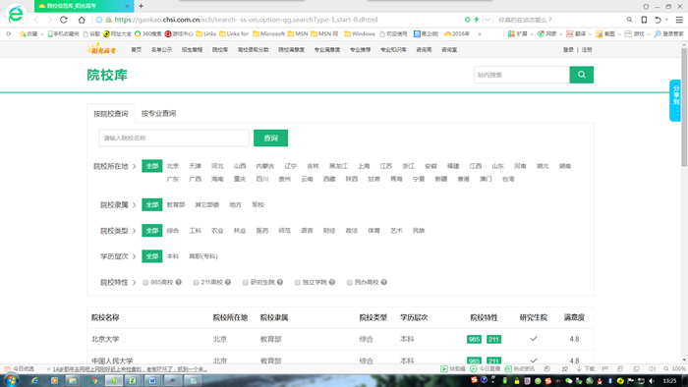Filter location by 上海
Screen dimensions: 688x387
pos(364,166)
